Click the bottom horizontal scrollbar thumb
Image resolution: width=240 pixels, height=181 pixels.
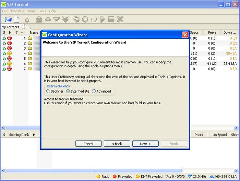94,170
